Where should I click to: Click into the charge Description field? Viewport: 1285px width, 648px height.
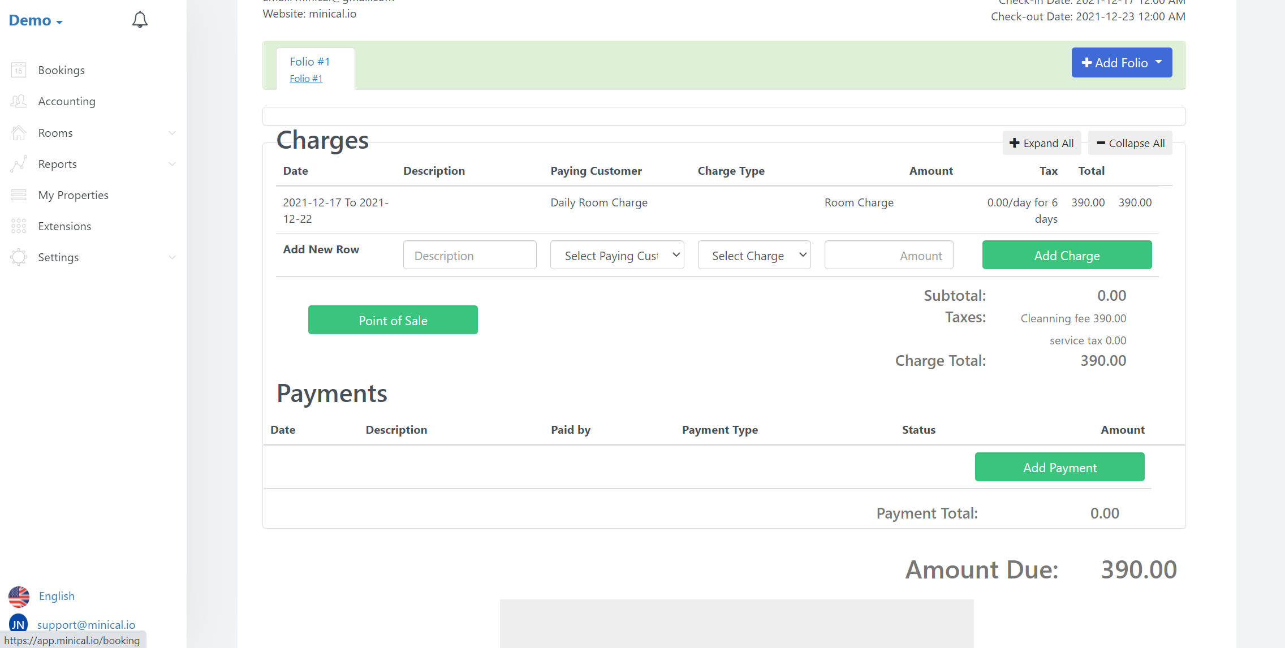[469, 255]
